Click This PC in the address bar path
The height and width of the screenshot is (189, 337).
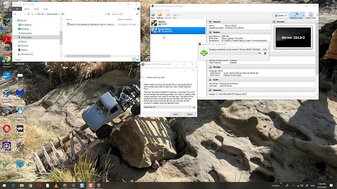(x=40, y=14)
